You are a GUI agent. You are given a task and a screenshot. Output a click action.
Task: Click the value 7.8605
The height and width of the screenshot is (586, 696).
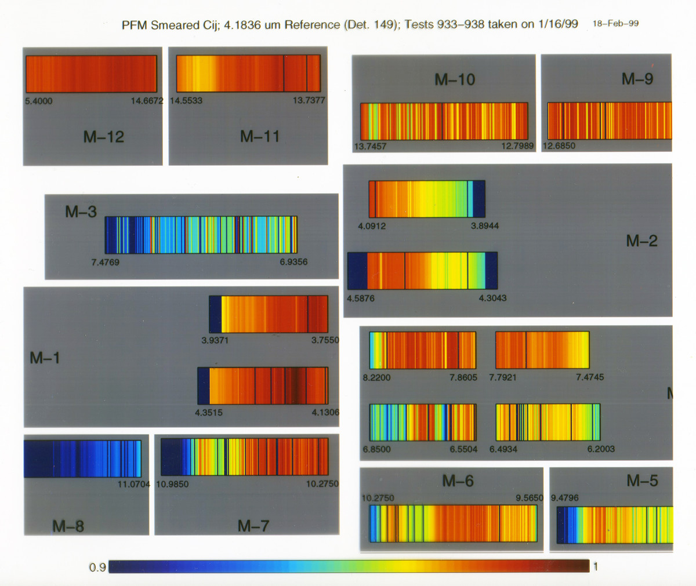pos(463,377)
